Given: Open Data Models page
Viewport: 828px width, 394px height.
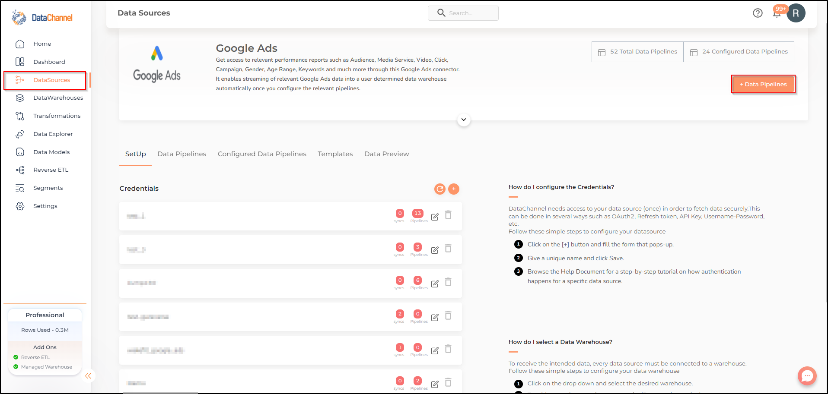Looking at the screenshot, I should [x=51, y=152].
